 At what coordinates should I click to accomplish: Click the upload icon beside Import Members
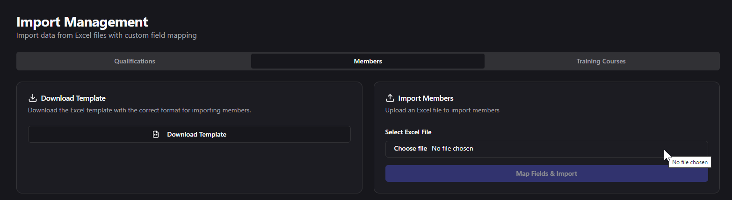point(390,98)
